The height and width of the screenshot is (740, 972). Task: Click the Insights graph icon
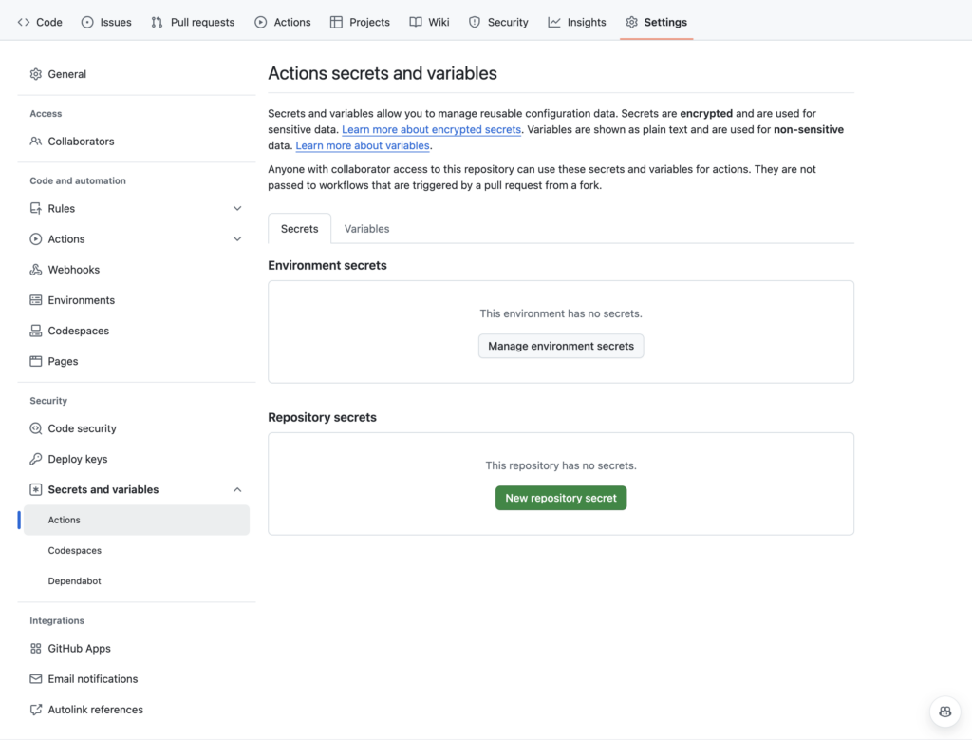[553, 23]
